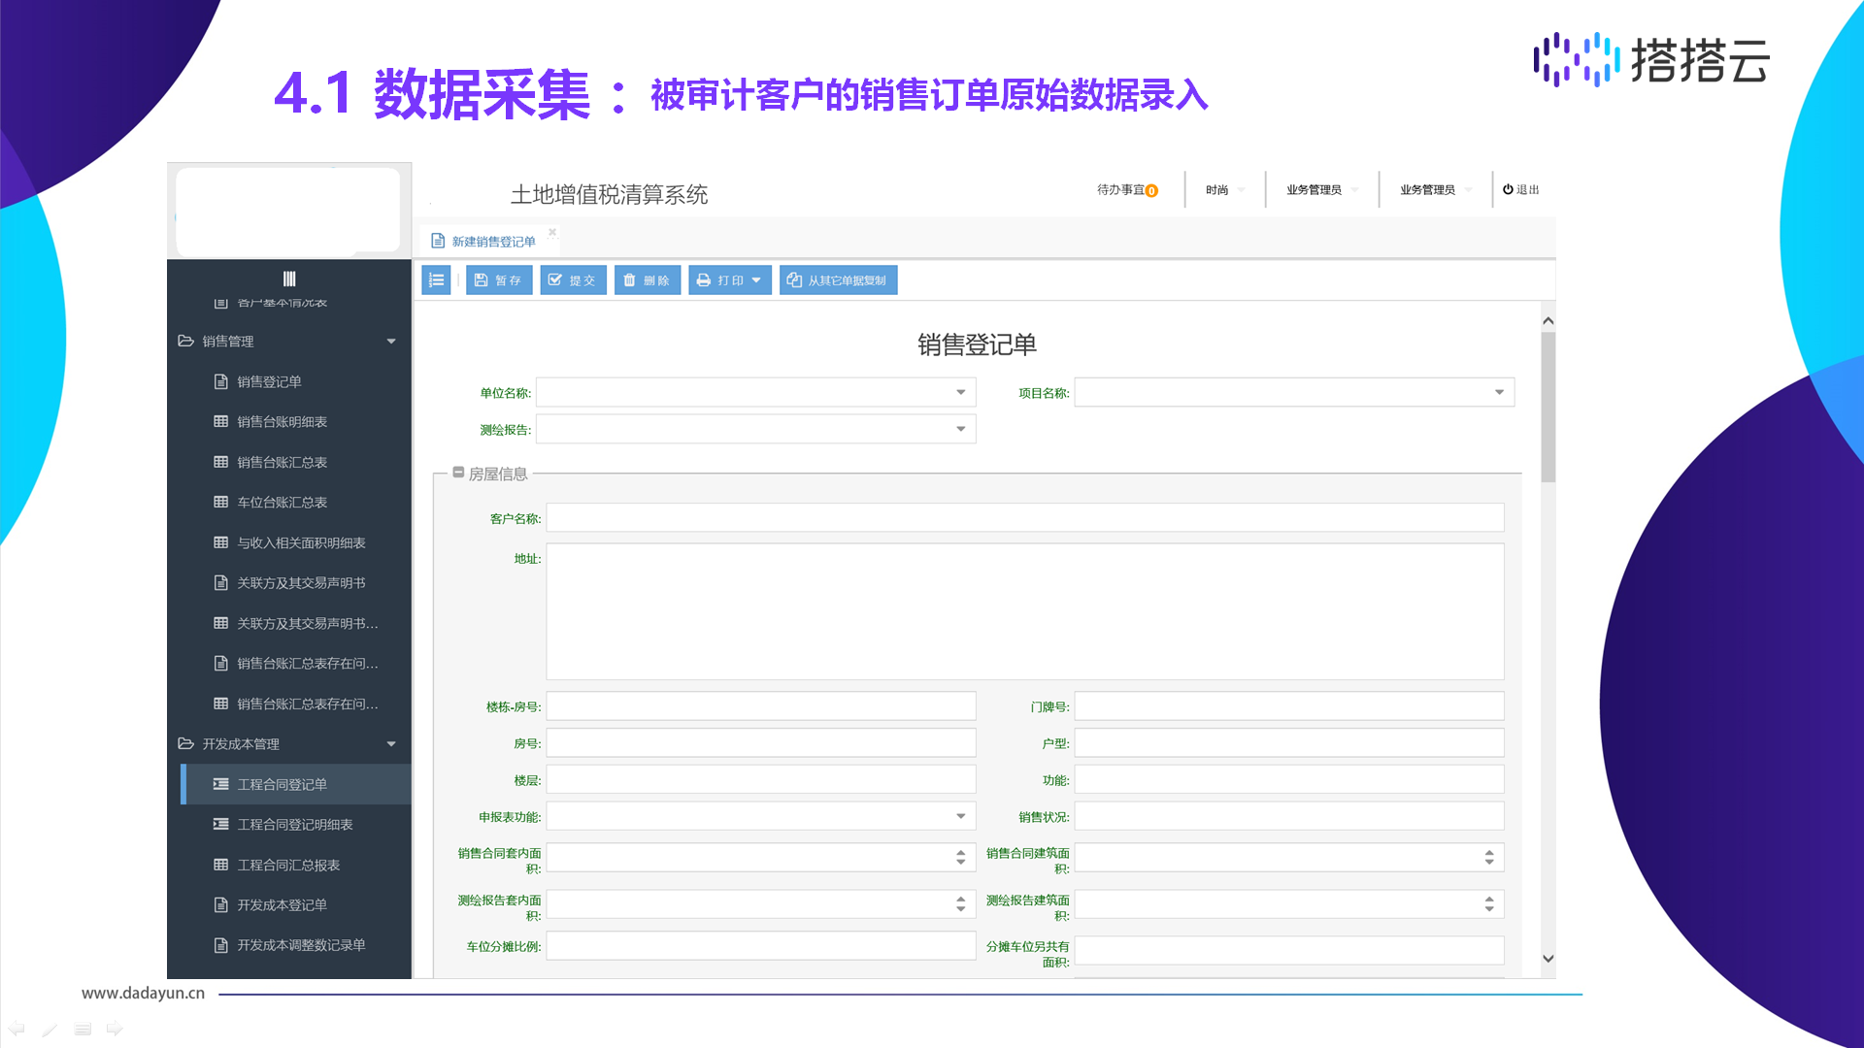Click the scroll up arrow of form
The height and width of the screenshot is (1048, 1864).
click(1548, 320)
